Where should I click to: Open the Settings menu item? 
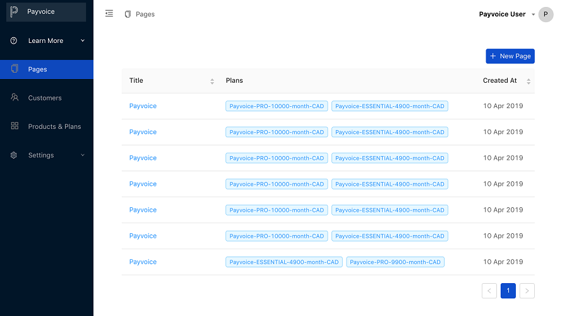47,155
